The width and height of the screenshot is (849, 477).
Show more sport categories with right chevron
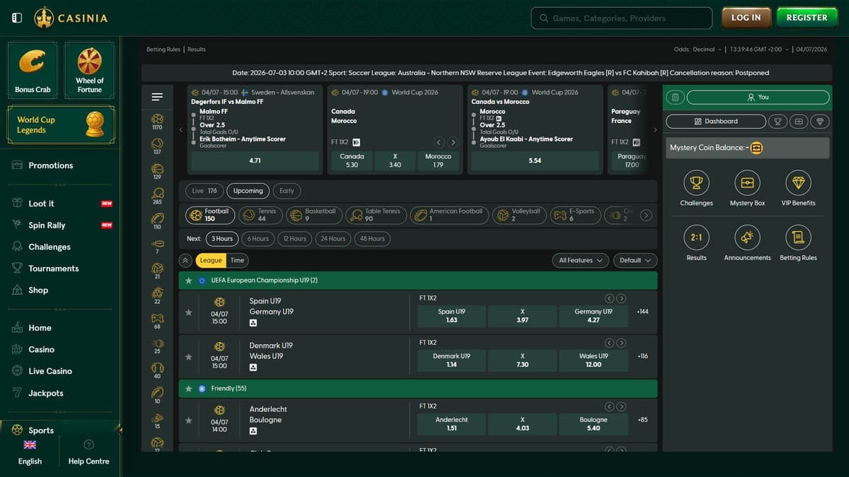coord(646,215)
